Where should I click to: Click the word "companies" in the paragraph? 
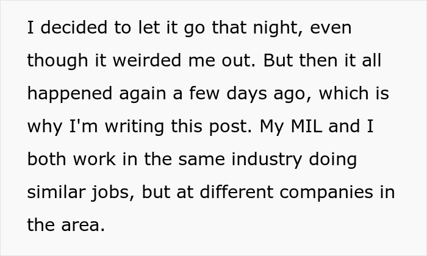click(328, 193)
